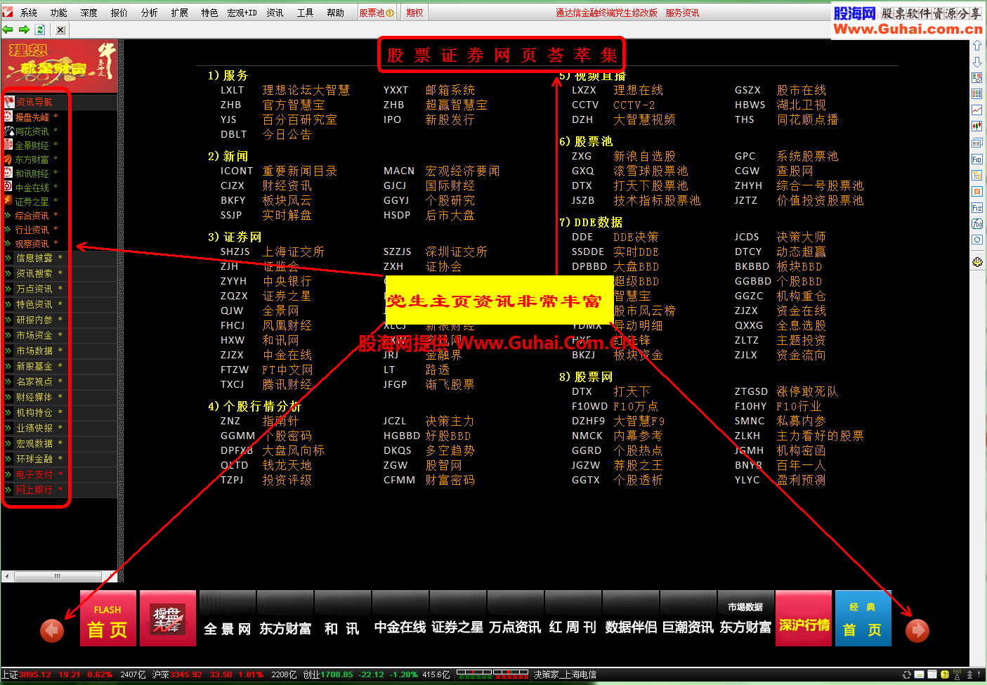
Task: Click the red app logo left of 系统
Action: click(x=8, y=12)
